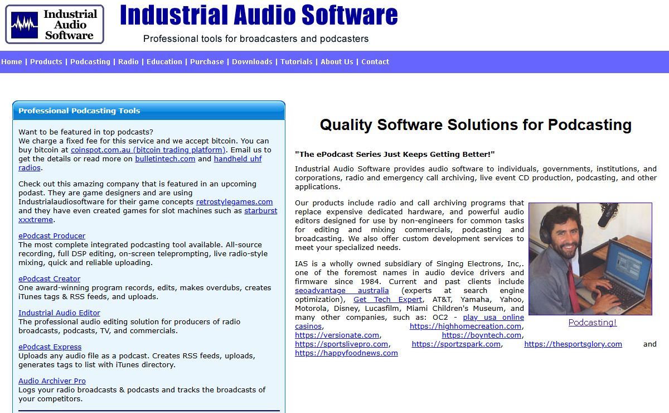The height and width of the screenshot is (413, 669).
Task: Click the Professional Podcasting Tools panel header
Action: tap(149, 111)
